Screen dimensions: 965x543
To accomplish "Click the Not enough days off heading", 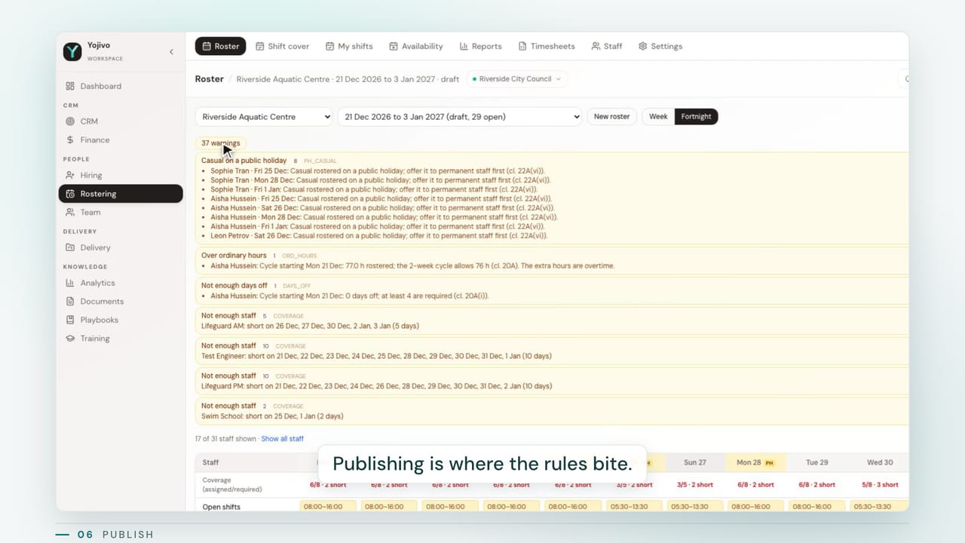I will pos(234,286).
